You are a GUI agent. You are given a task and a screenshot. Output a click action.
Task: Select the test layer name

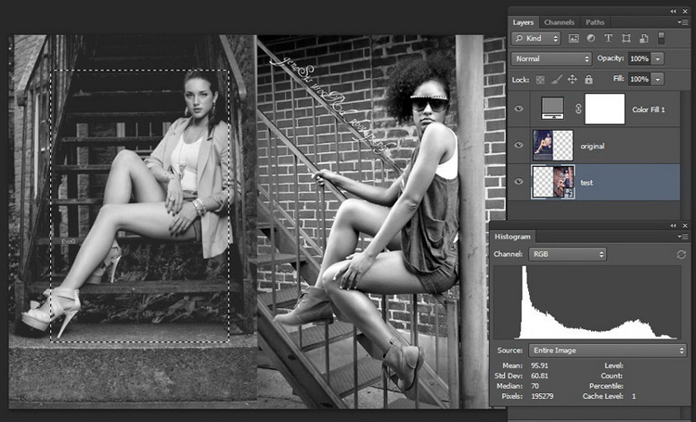[586, 183]
